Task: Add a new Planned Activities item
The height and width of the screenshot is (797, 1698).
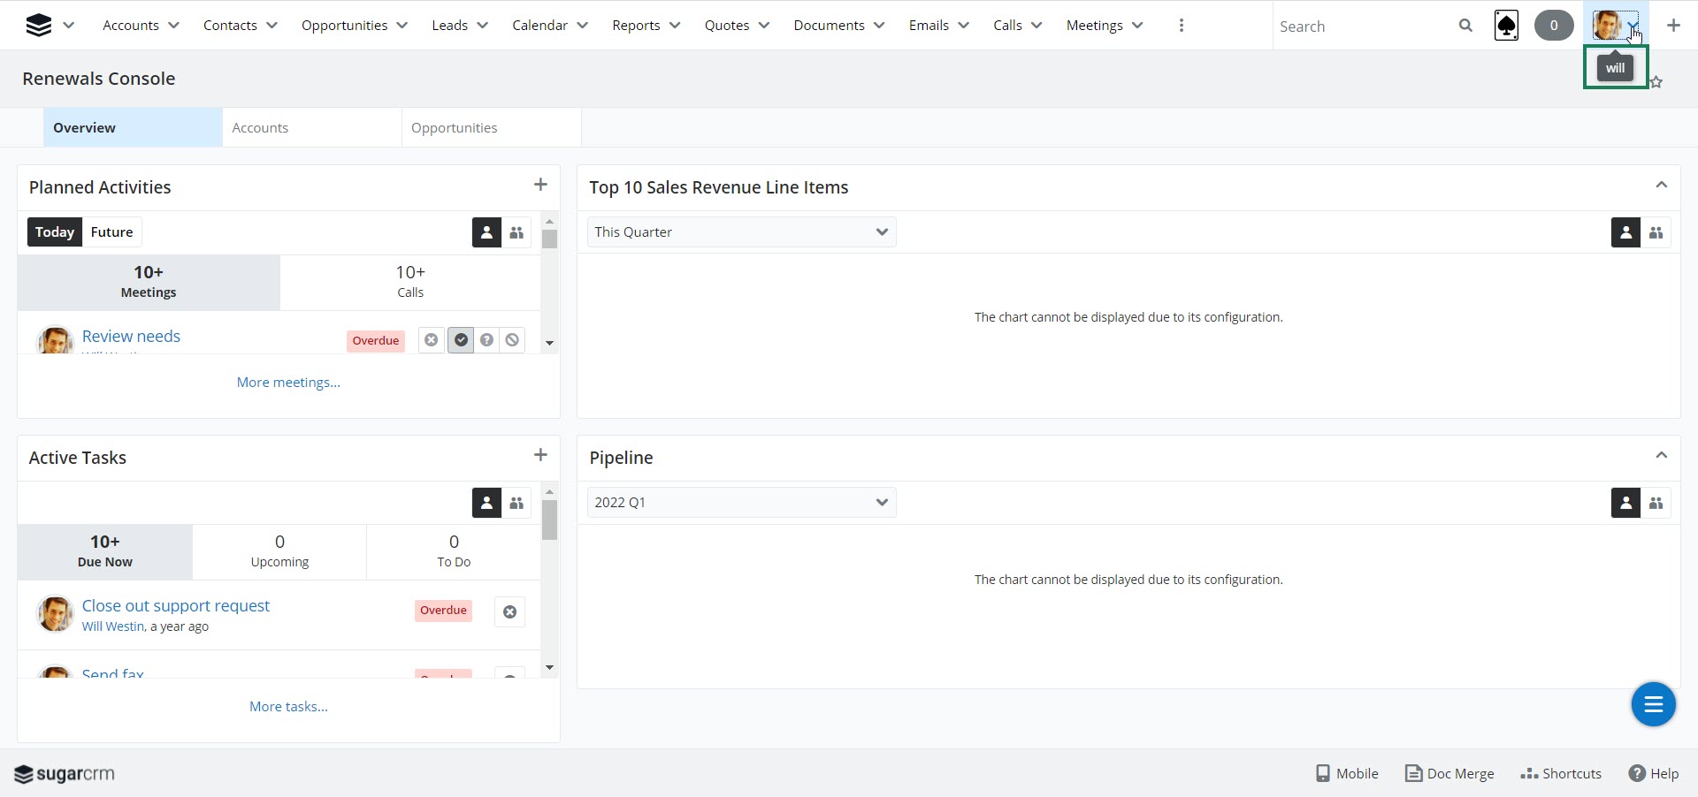Action: click(x=540, y=185)
